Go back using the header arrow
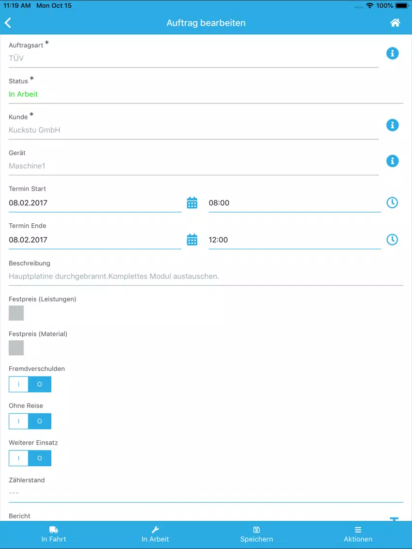 [8, 23]
